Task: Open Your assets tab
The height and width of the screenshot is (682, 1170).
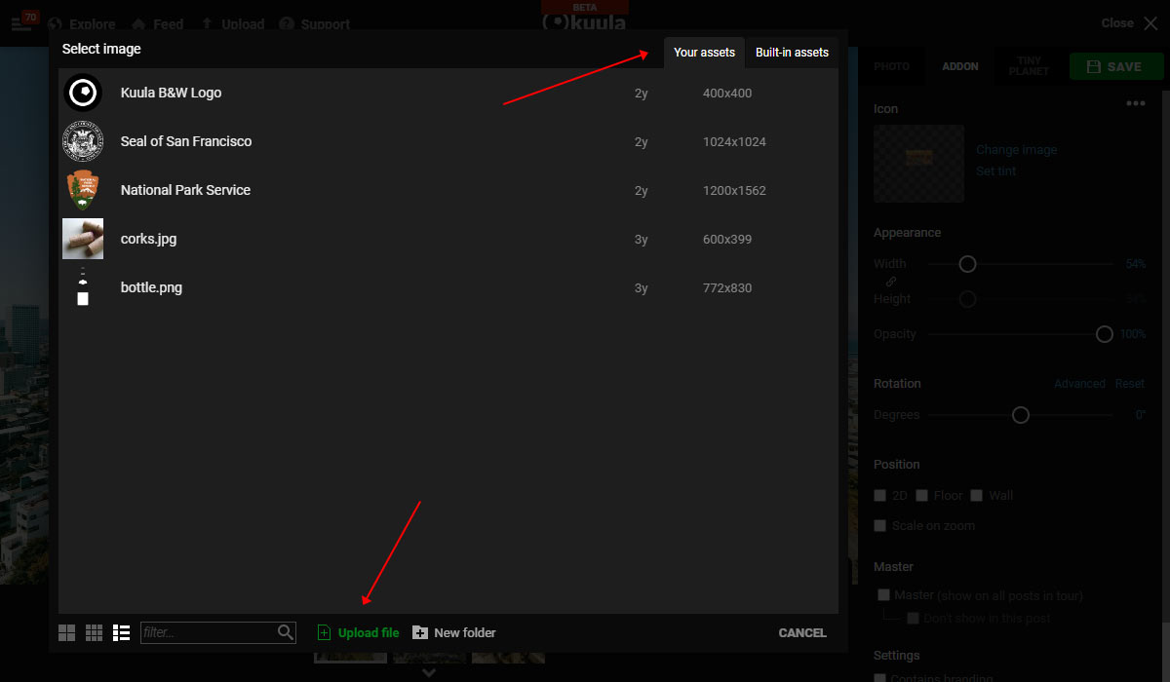Action: point(704,53)
